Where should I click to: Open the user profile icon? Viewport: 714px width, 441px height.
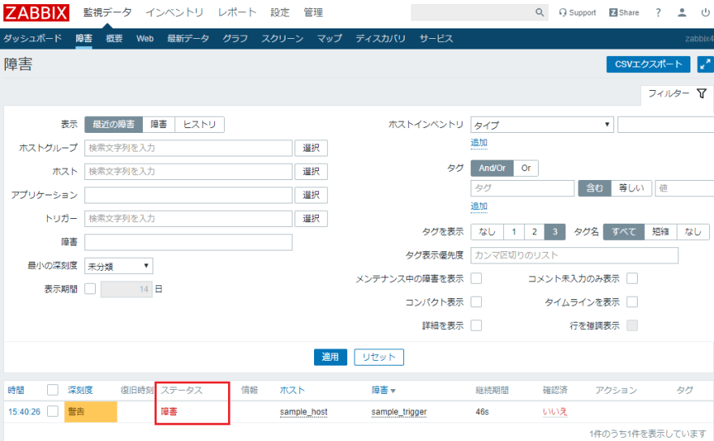[682, 13]
